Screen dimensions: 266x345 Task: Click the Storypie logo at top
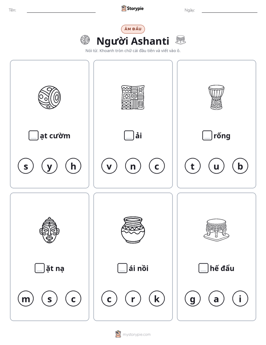coord(132,8)
